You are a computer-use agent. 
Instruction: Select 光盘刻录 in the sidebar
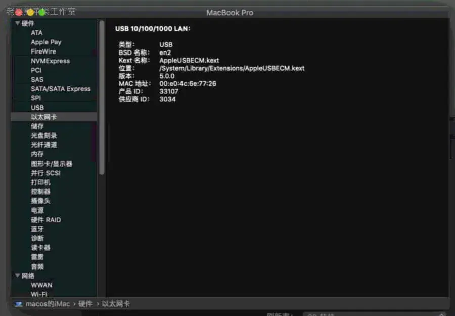(44, 136)
